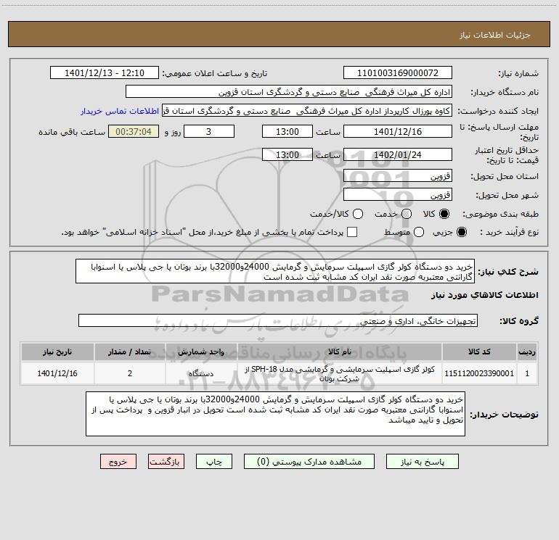Click section title اطلاعات کالاهای مورد نیاز
Viewport: 559px width, 540px height.
tap(485, 295)
